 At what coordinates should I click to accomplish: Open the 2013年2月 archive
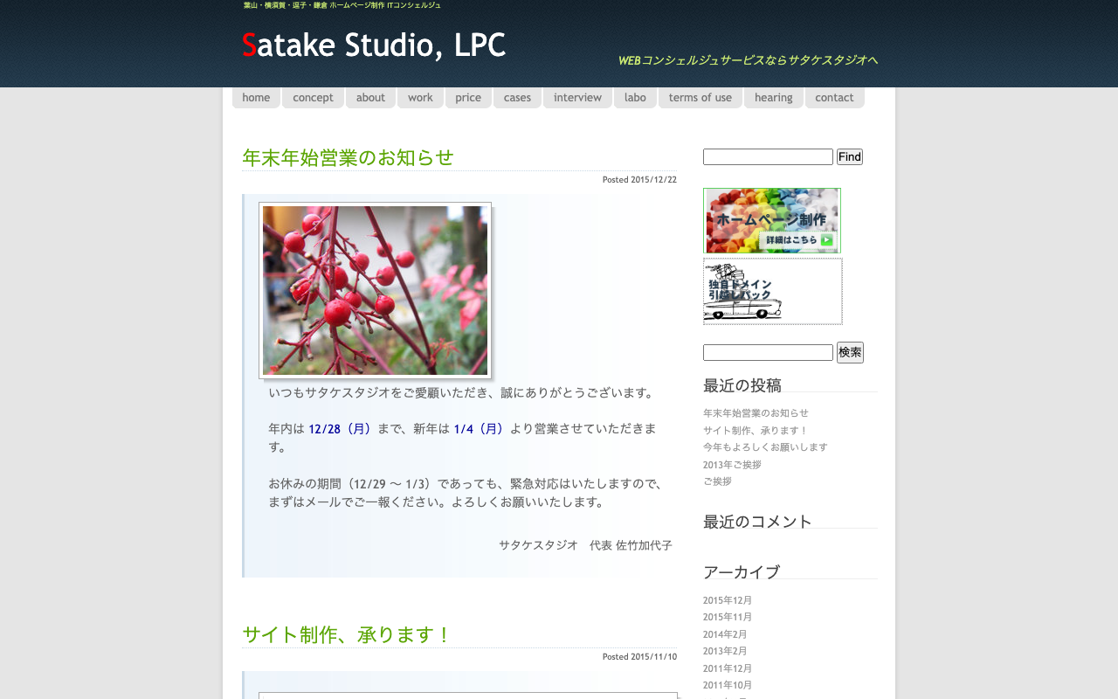725,651
